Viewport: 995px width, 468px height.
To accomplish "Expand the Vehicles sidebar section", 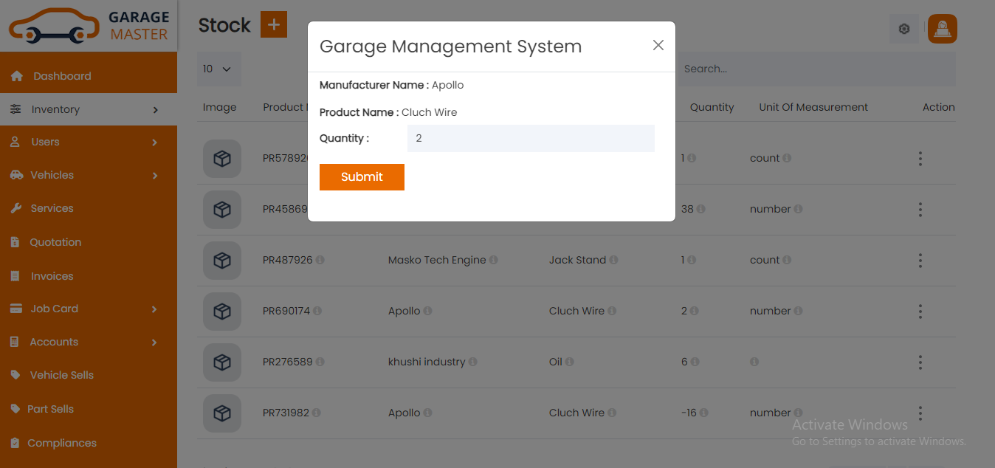I will tap(89, 176).
